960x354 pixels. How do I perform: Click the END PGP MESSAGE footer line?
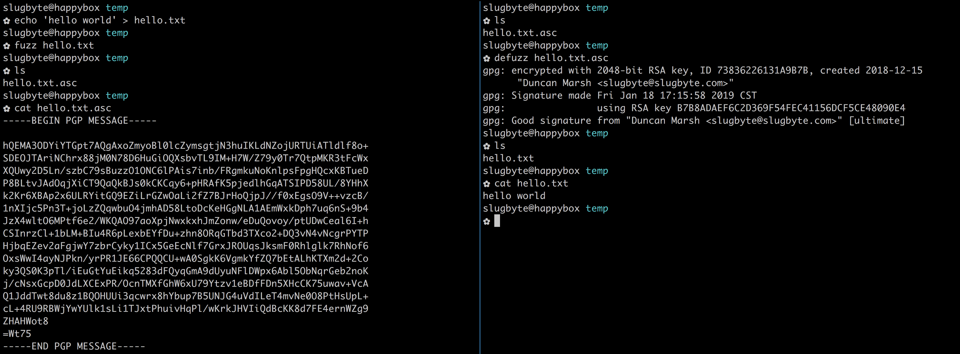(x=74, y=346)
